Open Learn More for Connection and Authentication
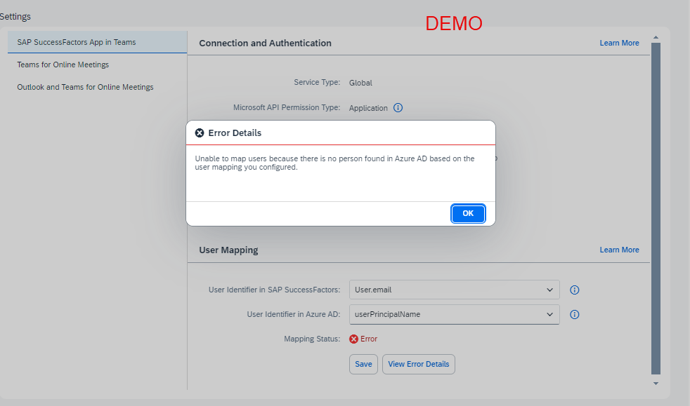Viewport: 690px width, 406px height. (619, 43)
